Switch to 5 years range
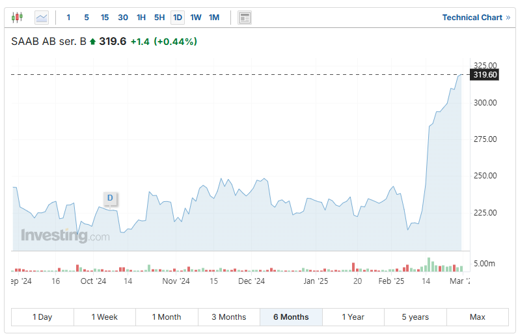The width and height of the screenshot is (518, 336). click(x=415, y=317)
